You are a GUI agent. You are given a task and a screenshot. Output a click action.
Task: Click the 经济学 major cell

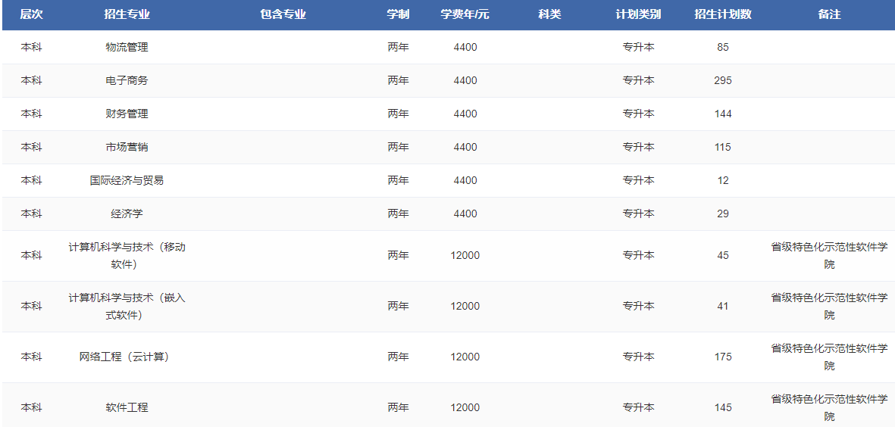pyautogui.click(x=127, y=213)
